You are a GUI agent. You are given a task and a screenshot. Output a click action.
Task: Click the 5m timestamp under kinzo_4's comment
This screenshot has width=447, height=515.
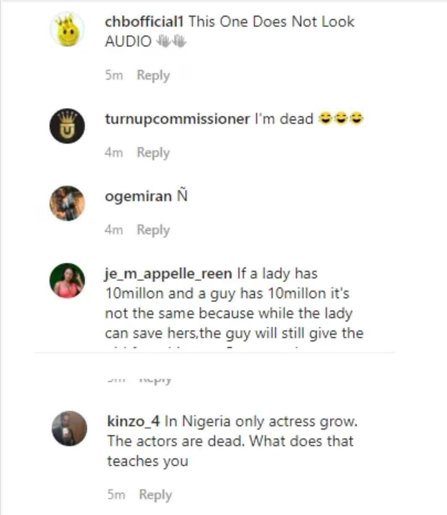tap(116, 495)
